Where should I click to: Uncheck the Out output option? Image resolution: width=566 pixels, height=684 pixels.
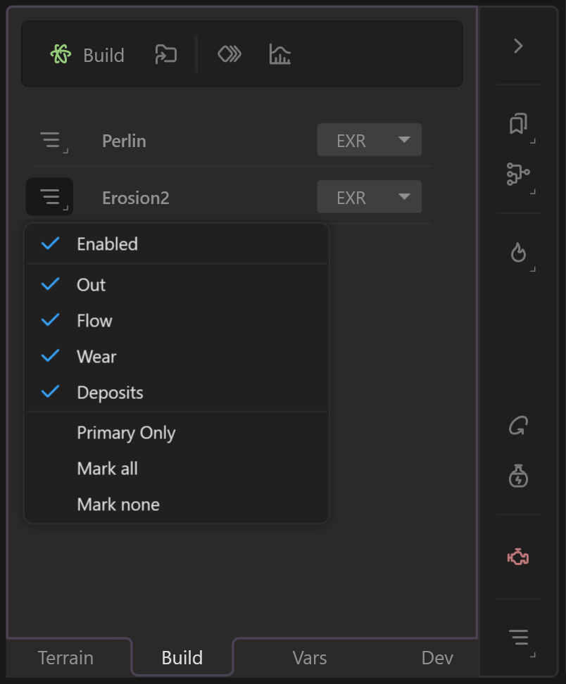[x=176, y=285]
